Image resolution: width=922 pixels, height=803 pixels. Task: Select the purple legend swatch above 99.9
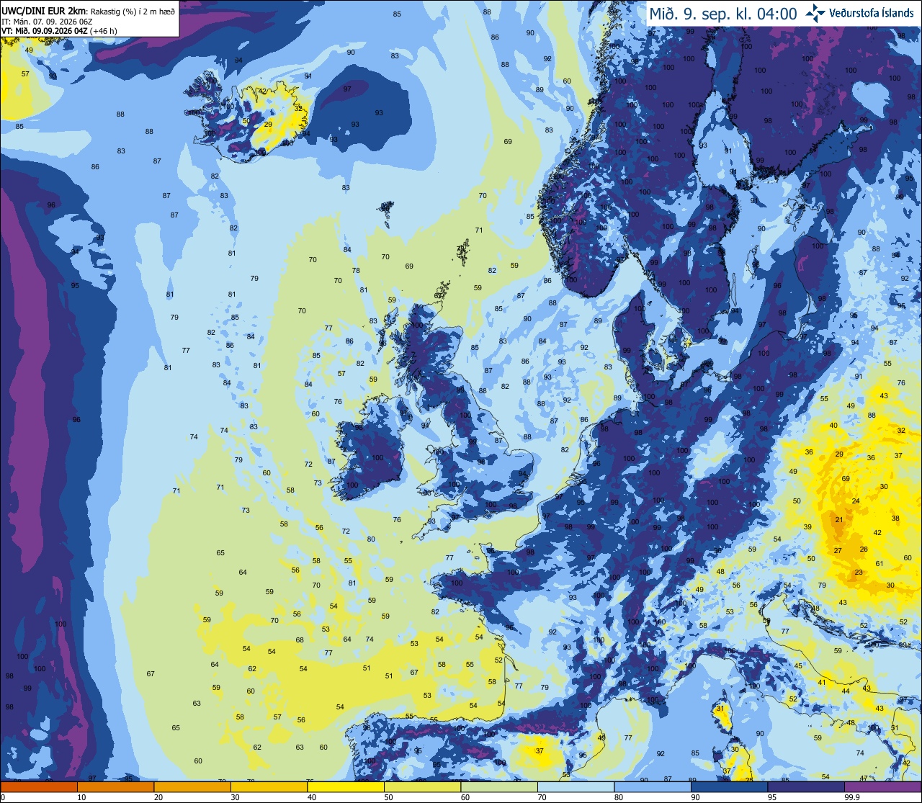point(882,787)
